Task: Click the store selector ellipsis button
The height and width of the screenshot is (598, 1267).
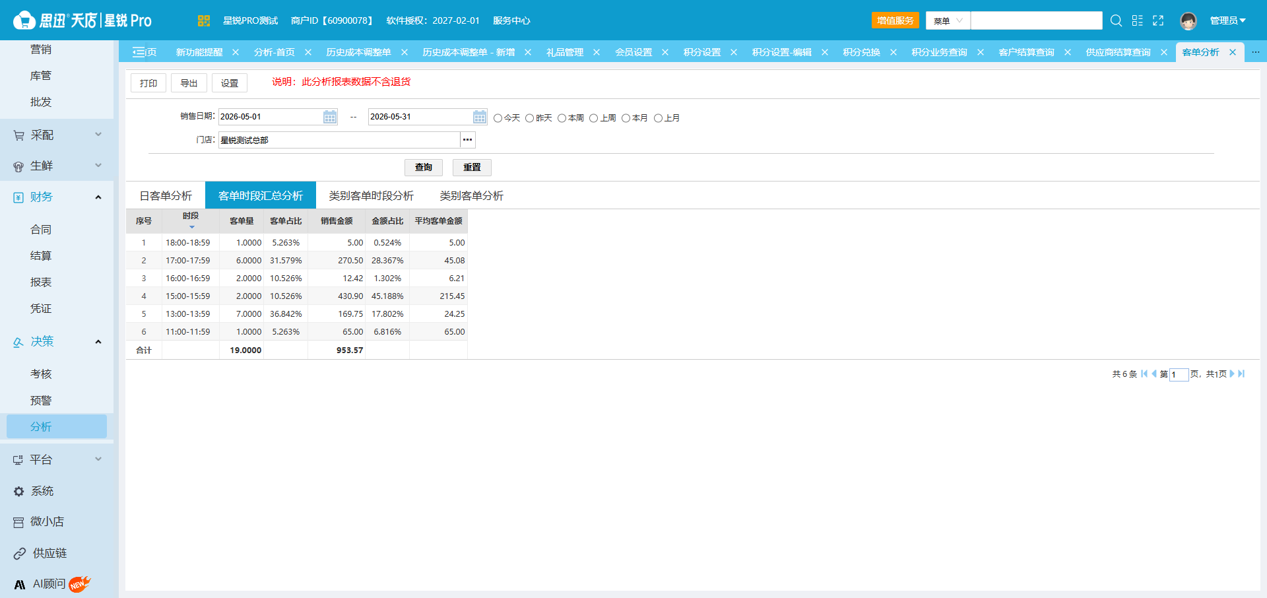Action: (468, 140)
